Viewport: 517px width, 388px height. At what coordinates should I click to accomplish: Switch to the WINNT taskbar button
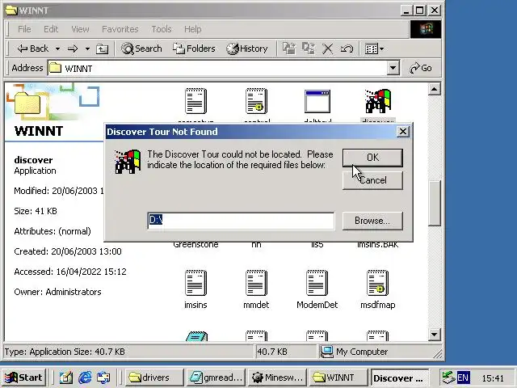pyautogui.click(x=338, y=377)
